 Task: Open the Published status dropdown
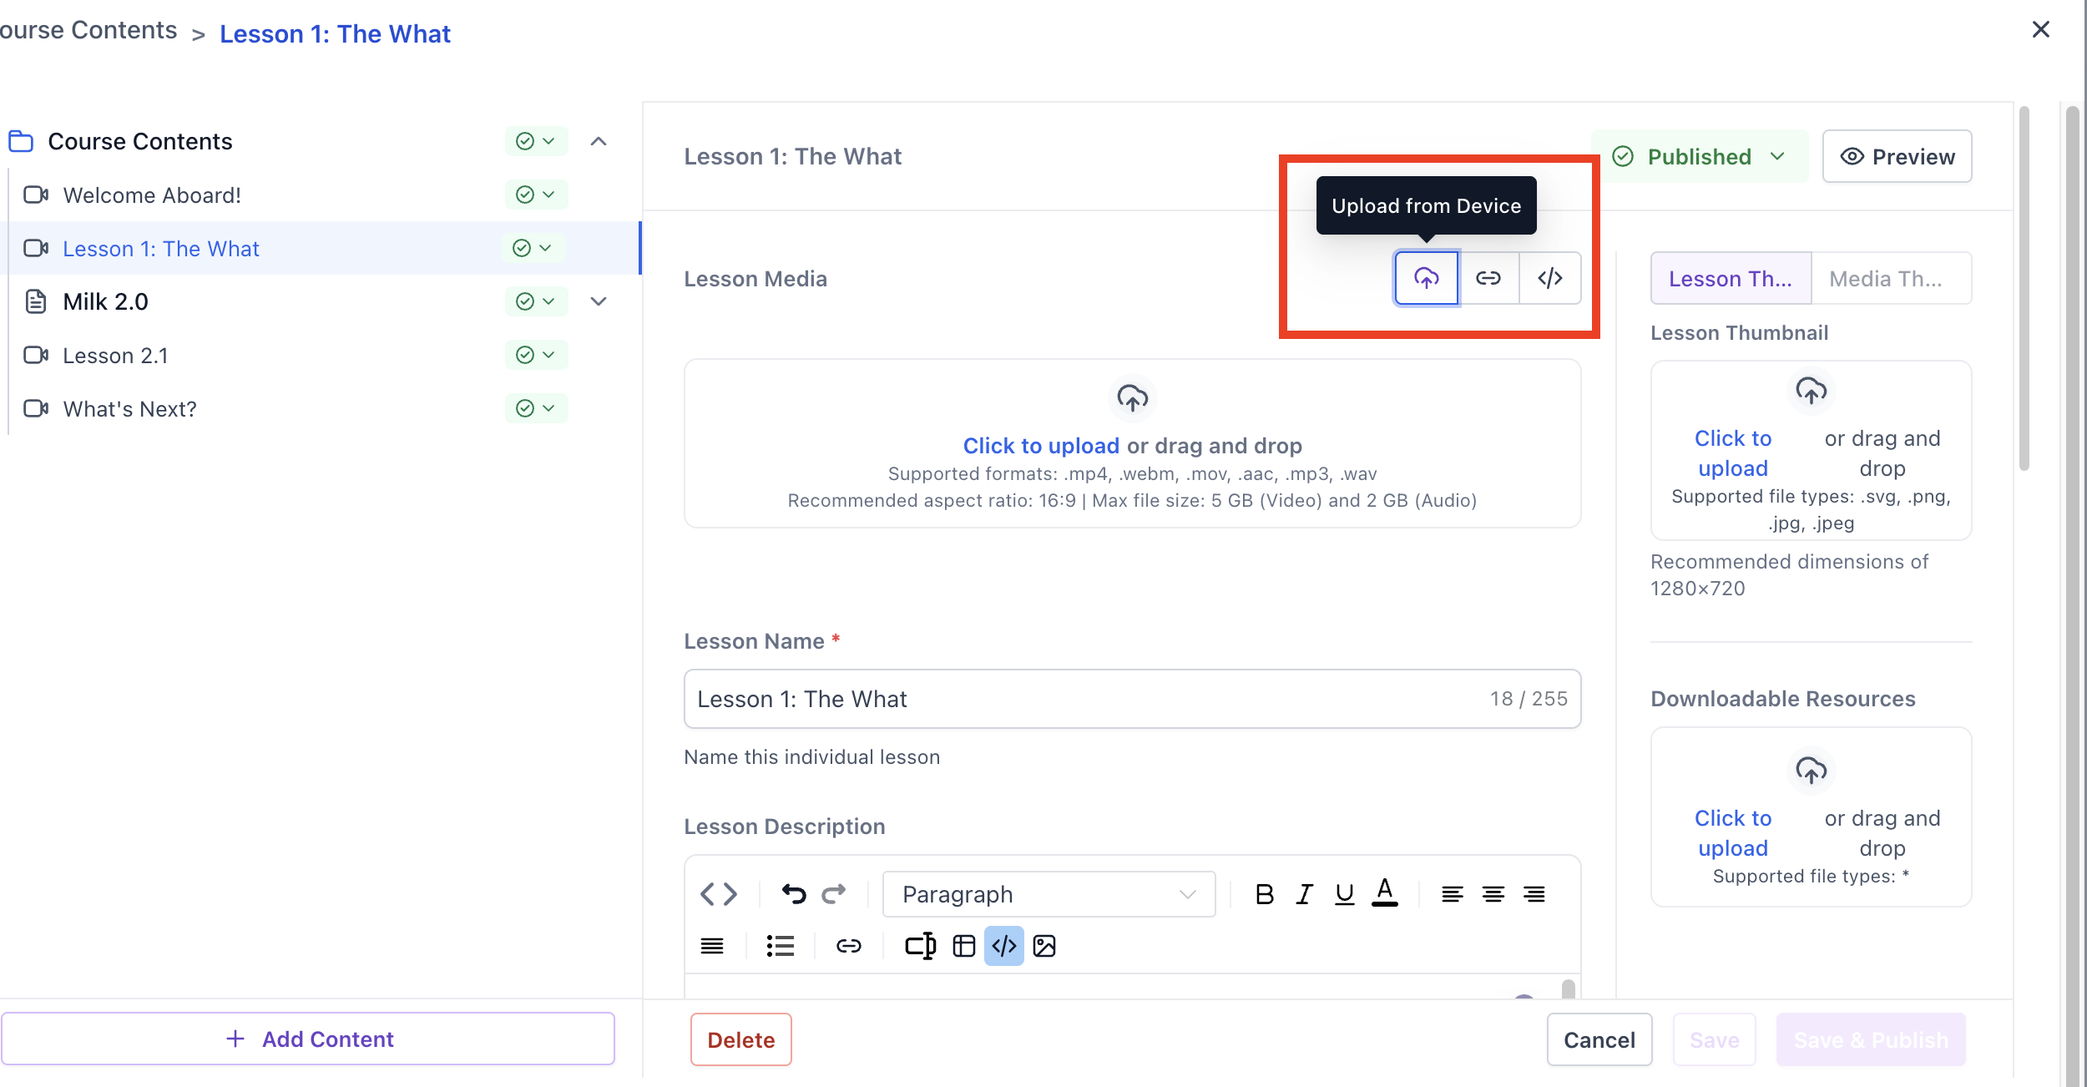click(x=1699, y=156)
